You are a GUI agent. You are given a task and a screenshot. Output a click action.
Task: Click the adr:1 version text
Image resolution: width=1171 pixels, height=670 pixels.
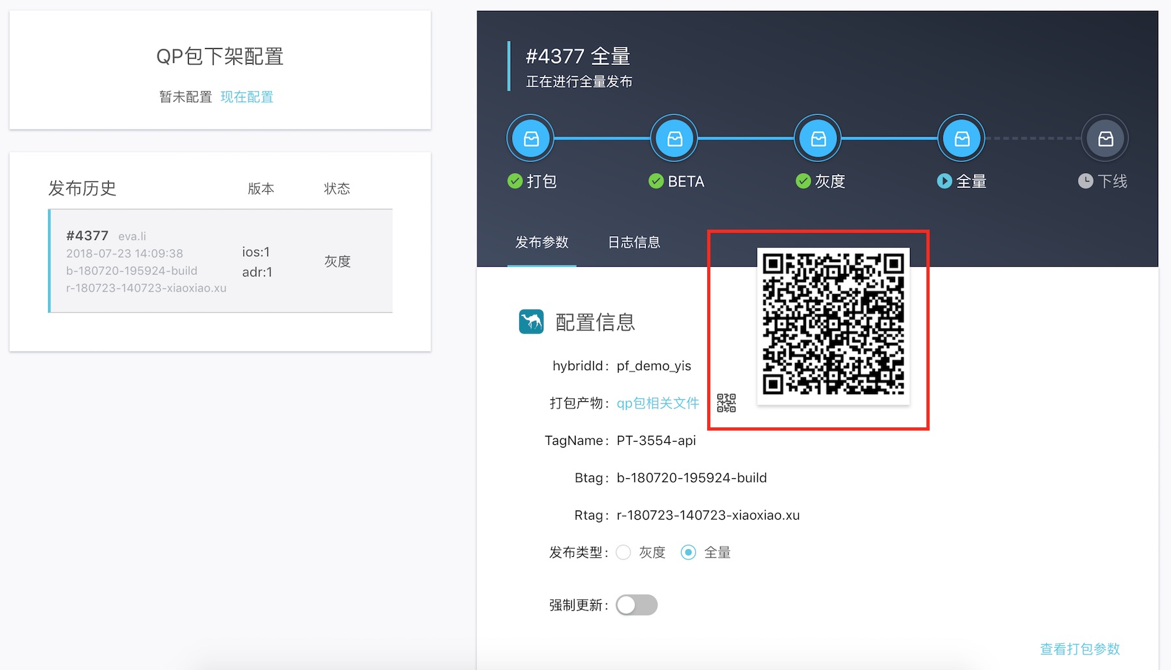(x=257, y=272)
